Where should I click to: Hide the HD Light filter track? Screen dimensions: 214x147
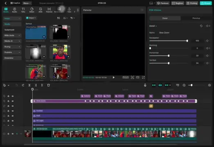(13, 121)
